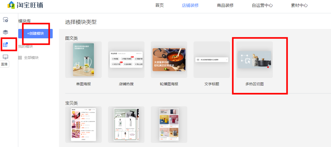Go to the 首页 tab

(x=159, y=5)
